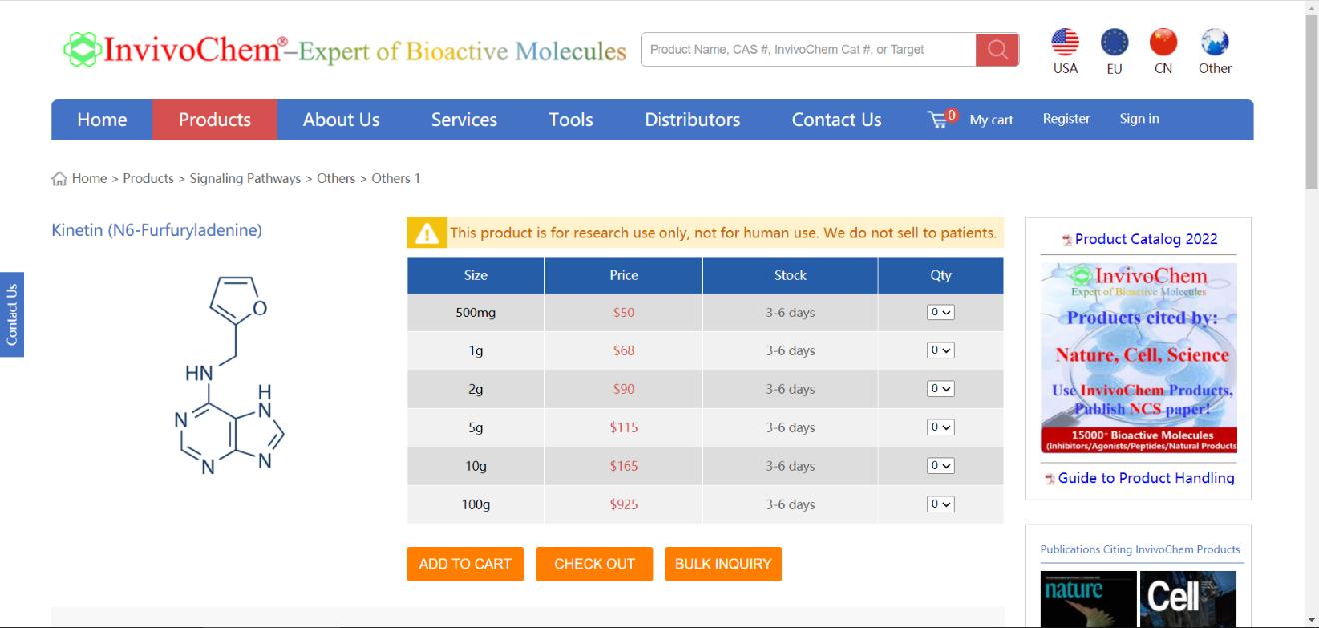This screenshot has height=628, width=1319.
Task: Click PDF icon beside Product Catalog 2022
Action: point(1067,240)
